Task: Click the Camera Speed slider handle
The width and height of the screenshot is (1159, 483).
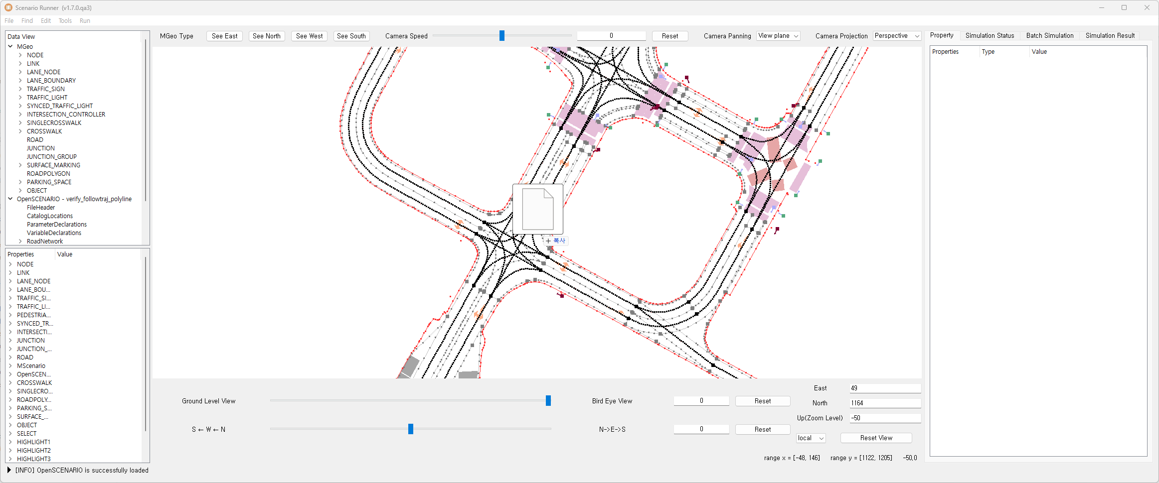Action: (x=502, y=36)
